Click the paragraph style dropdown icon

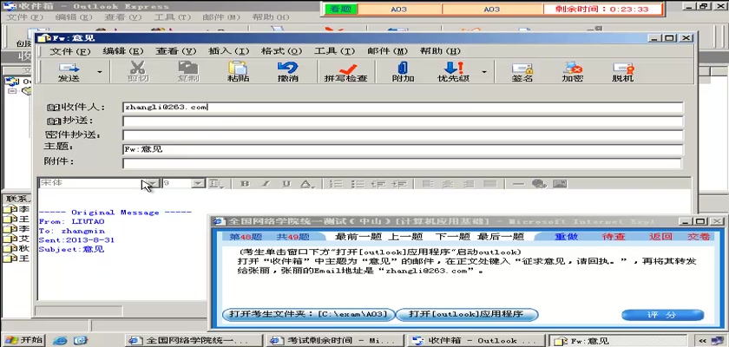tap(216, 184)
